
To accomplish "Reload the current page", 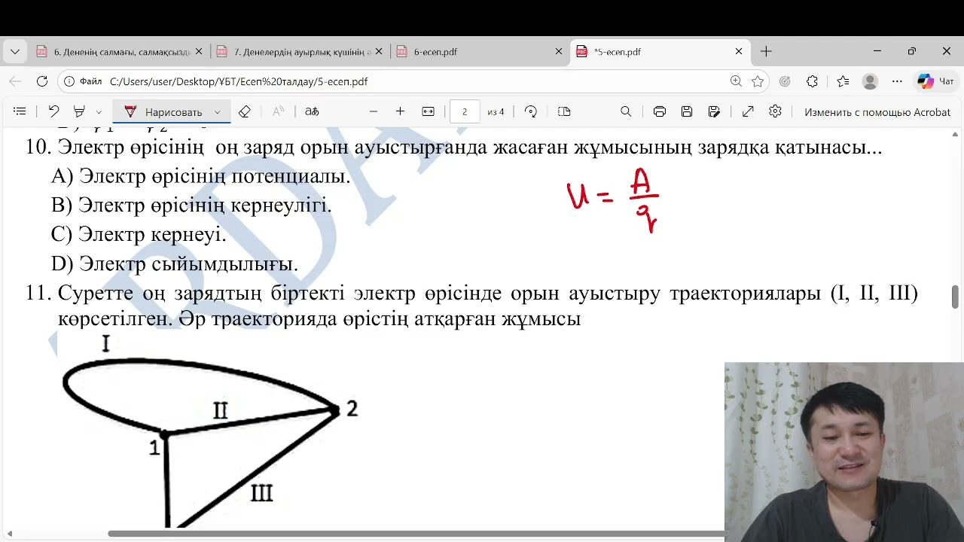I will coord(42,81).
